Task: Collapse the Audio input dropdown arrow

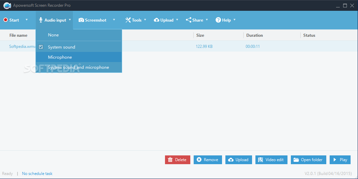Action: pos(70,20)
